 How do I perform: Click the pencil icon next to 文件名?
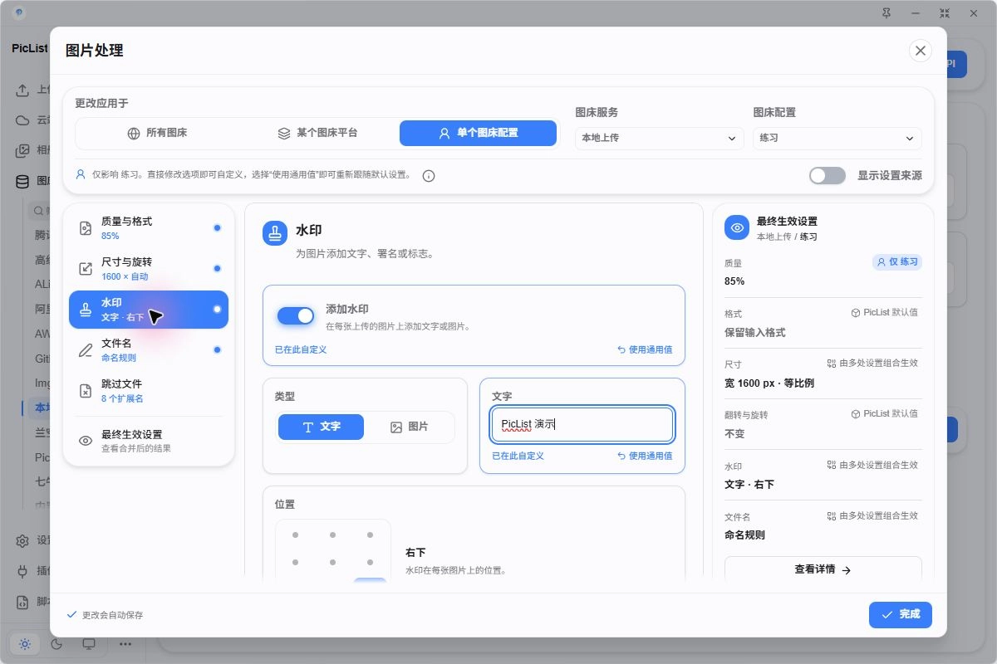click(85, 350)
